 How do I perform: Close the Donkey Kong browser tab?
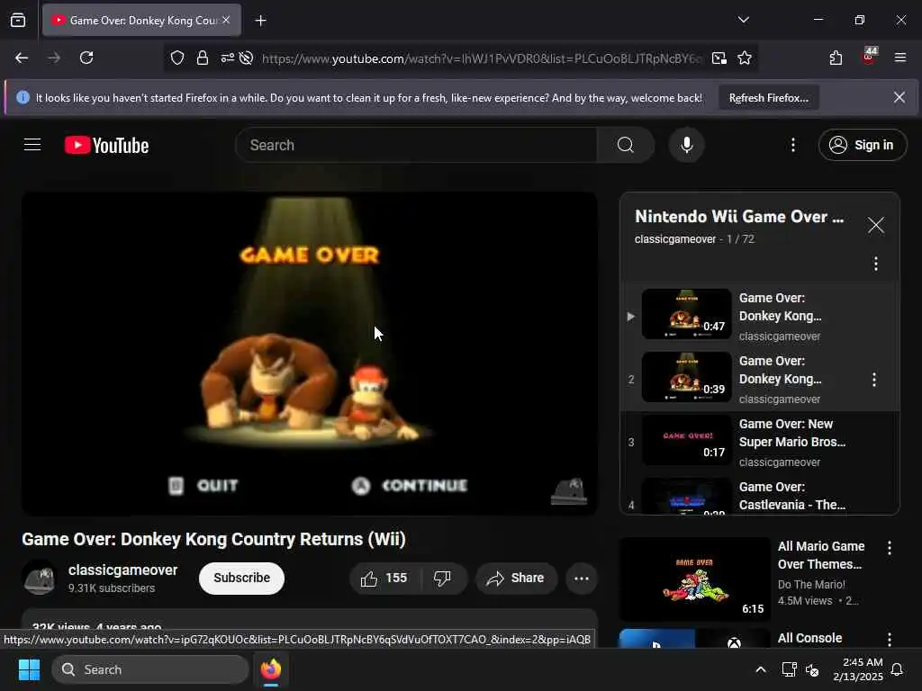pos(226,20)
